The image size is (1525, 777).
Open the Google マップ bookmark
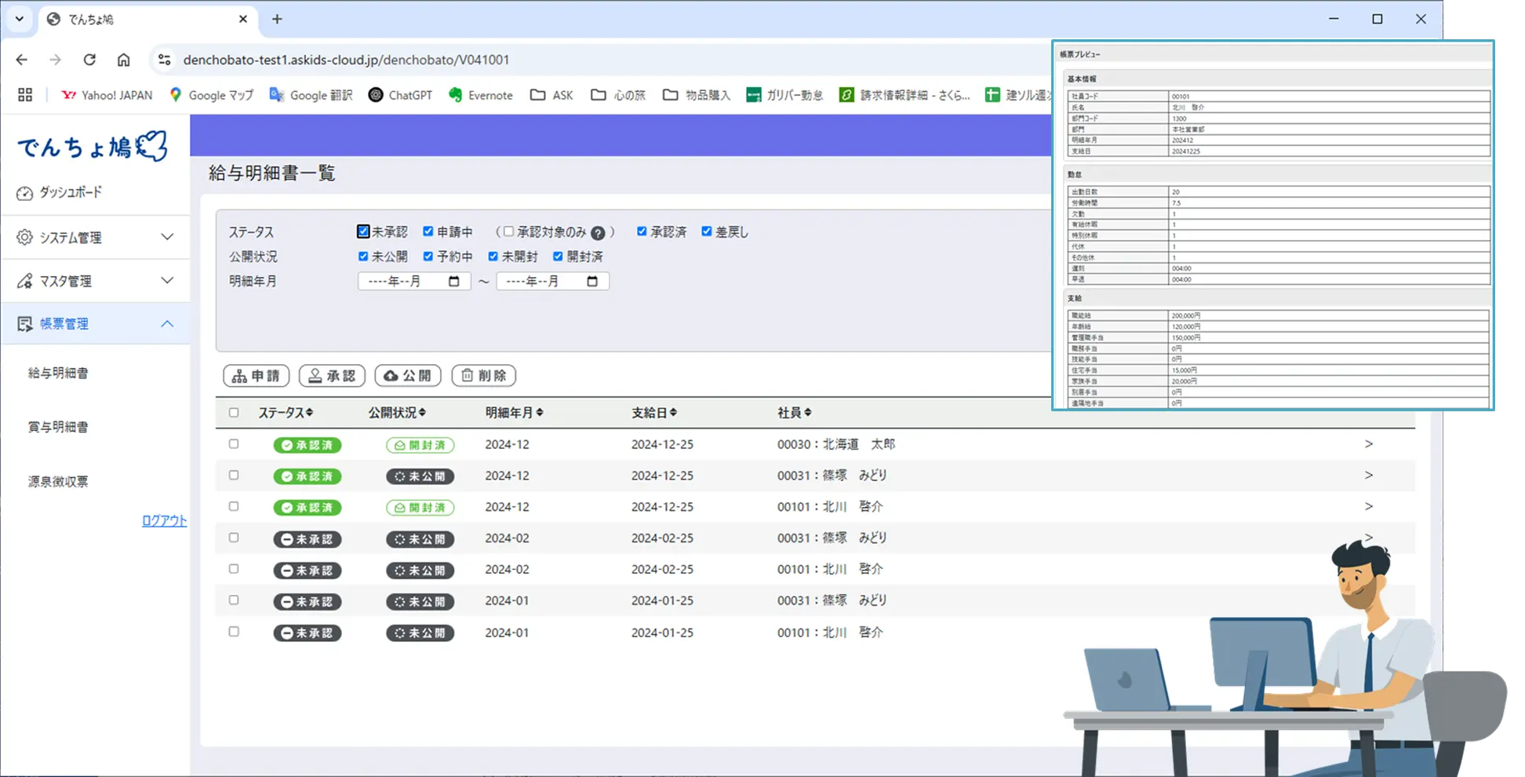tap(211, 95)
